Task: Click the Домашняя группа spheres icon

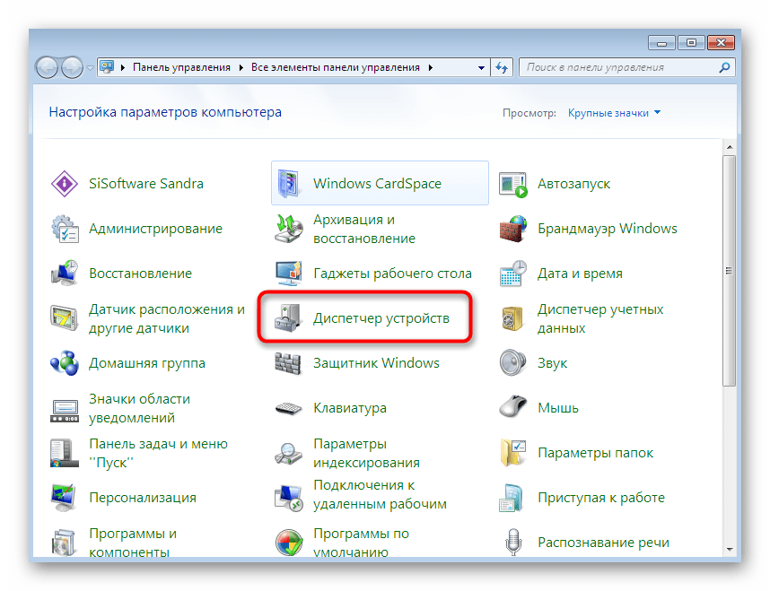Action: (x=65, y=363)
